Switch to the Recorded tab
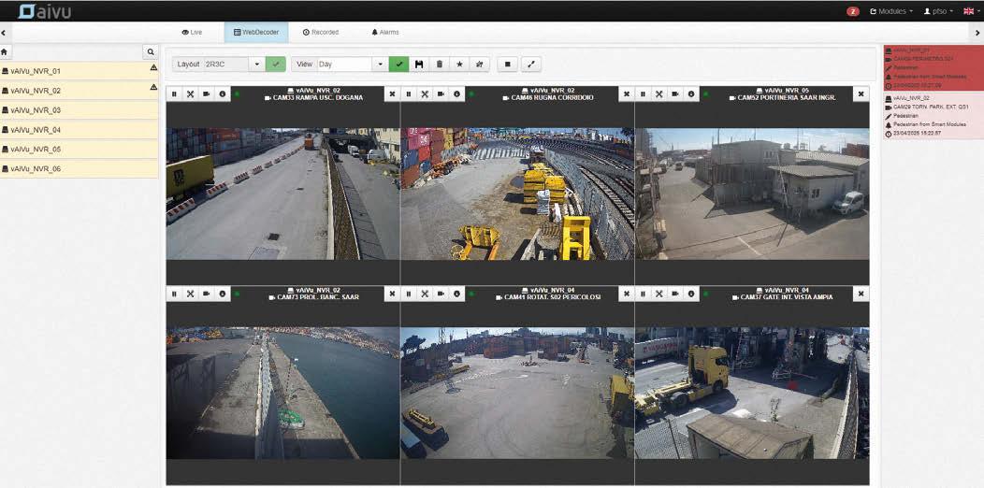Viewport: 984px width, 488px height. pos(321,32)
